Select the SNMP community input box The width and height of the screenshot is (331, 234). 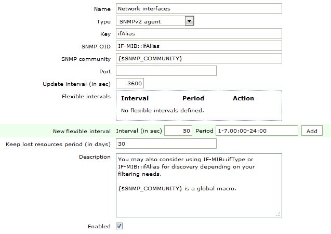tap(198, 58)
